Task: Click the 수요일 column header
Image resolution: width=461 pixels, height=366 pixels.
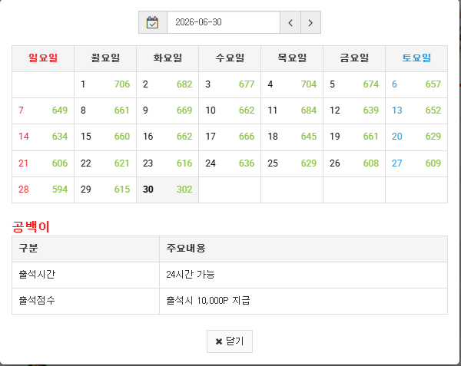Action: 230,58
